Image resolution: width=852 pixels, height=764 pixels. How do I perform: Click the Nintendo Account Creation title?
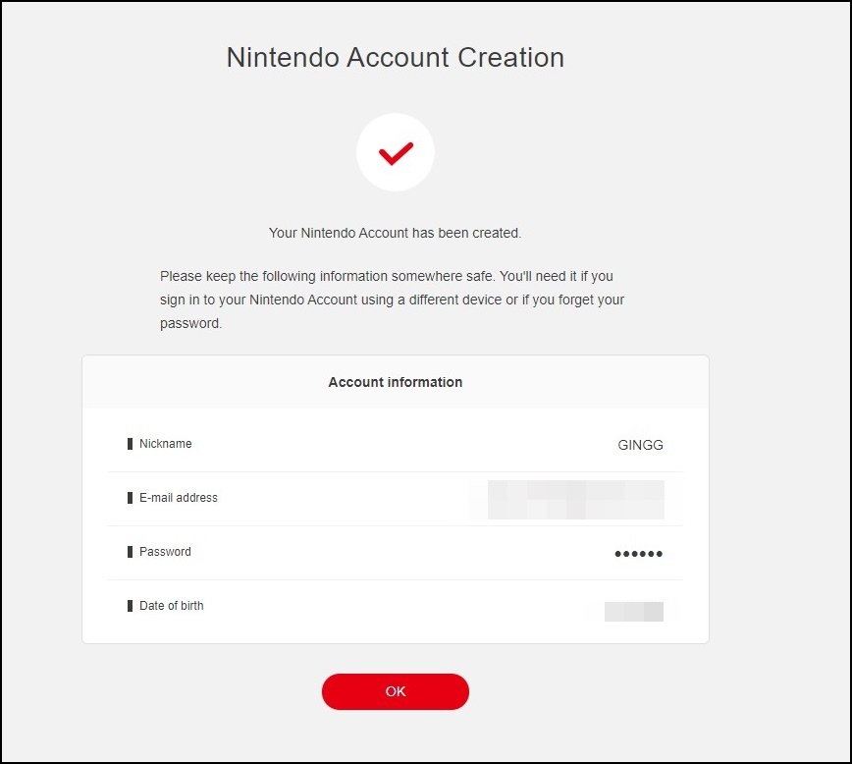(x=395, y=57)
